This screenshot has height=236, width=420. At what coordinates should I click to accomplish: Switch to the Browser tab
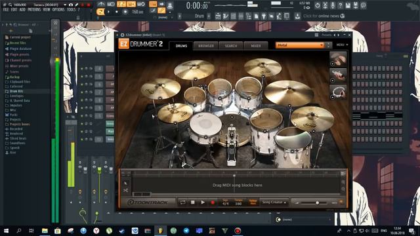pyautogui.click(x=206, y=46)
